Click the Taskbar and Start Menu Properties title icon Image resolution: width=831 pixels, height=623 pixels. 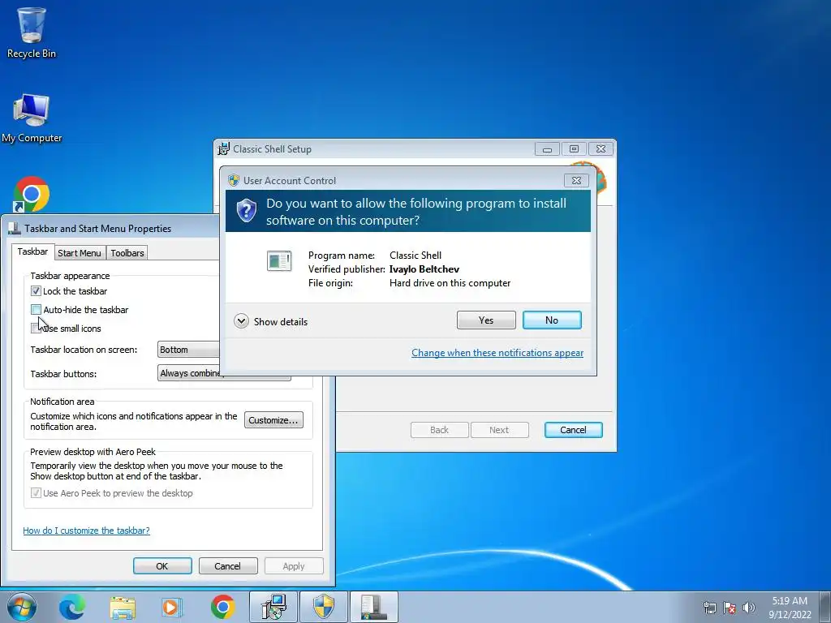coord(15,228)
